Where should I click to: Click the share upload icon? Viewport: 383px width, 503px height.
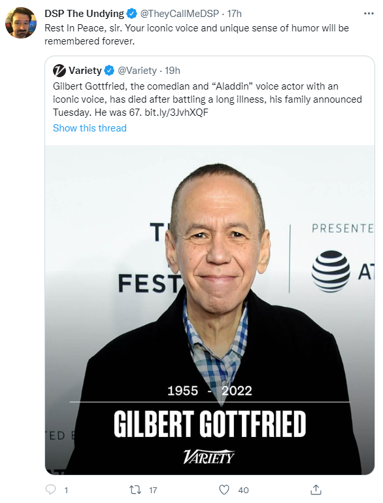(316, 489)
